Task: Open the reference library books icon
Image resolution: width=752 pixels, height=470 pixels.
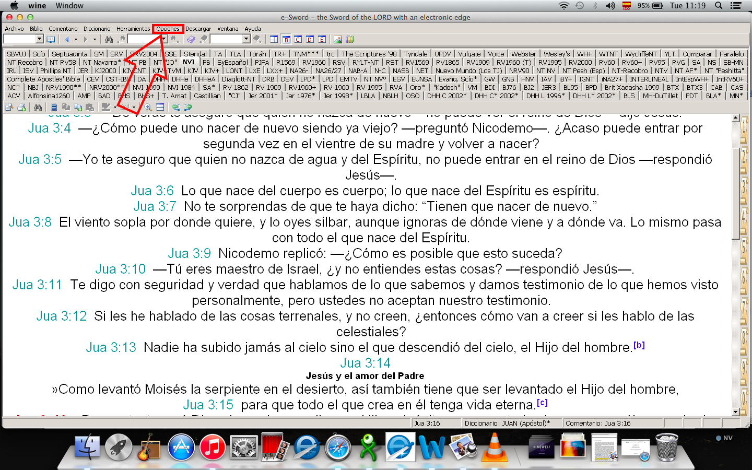Action: [350, 39]
